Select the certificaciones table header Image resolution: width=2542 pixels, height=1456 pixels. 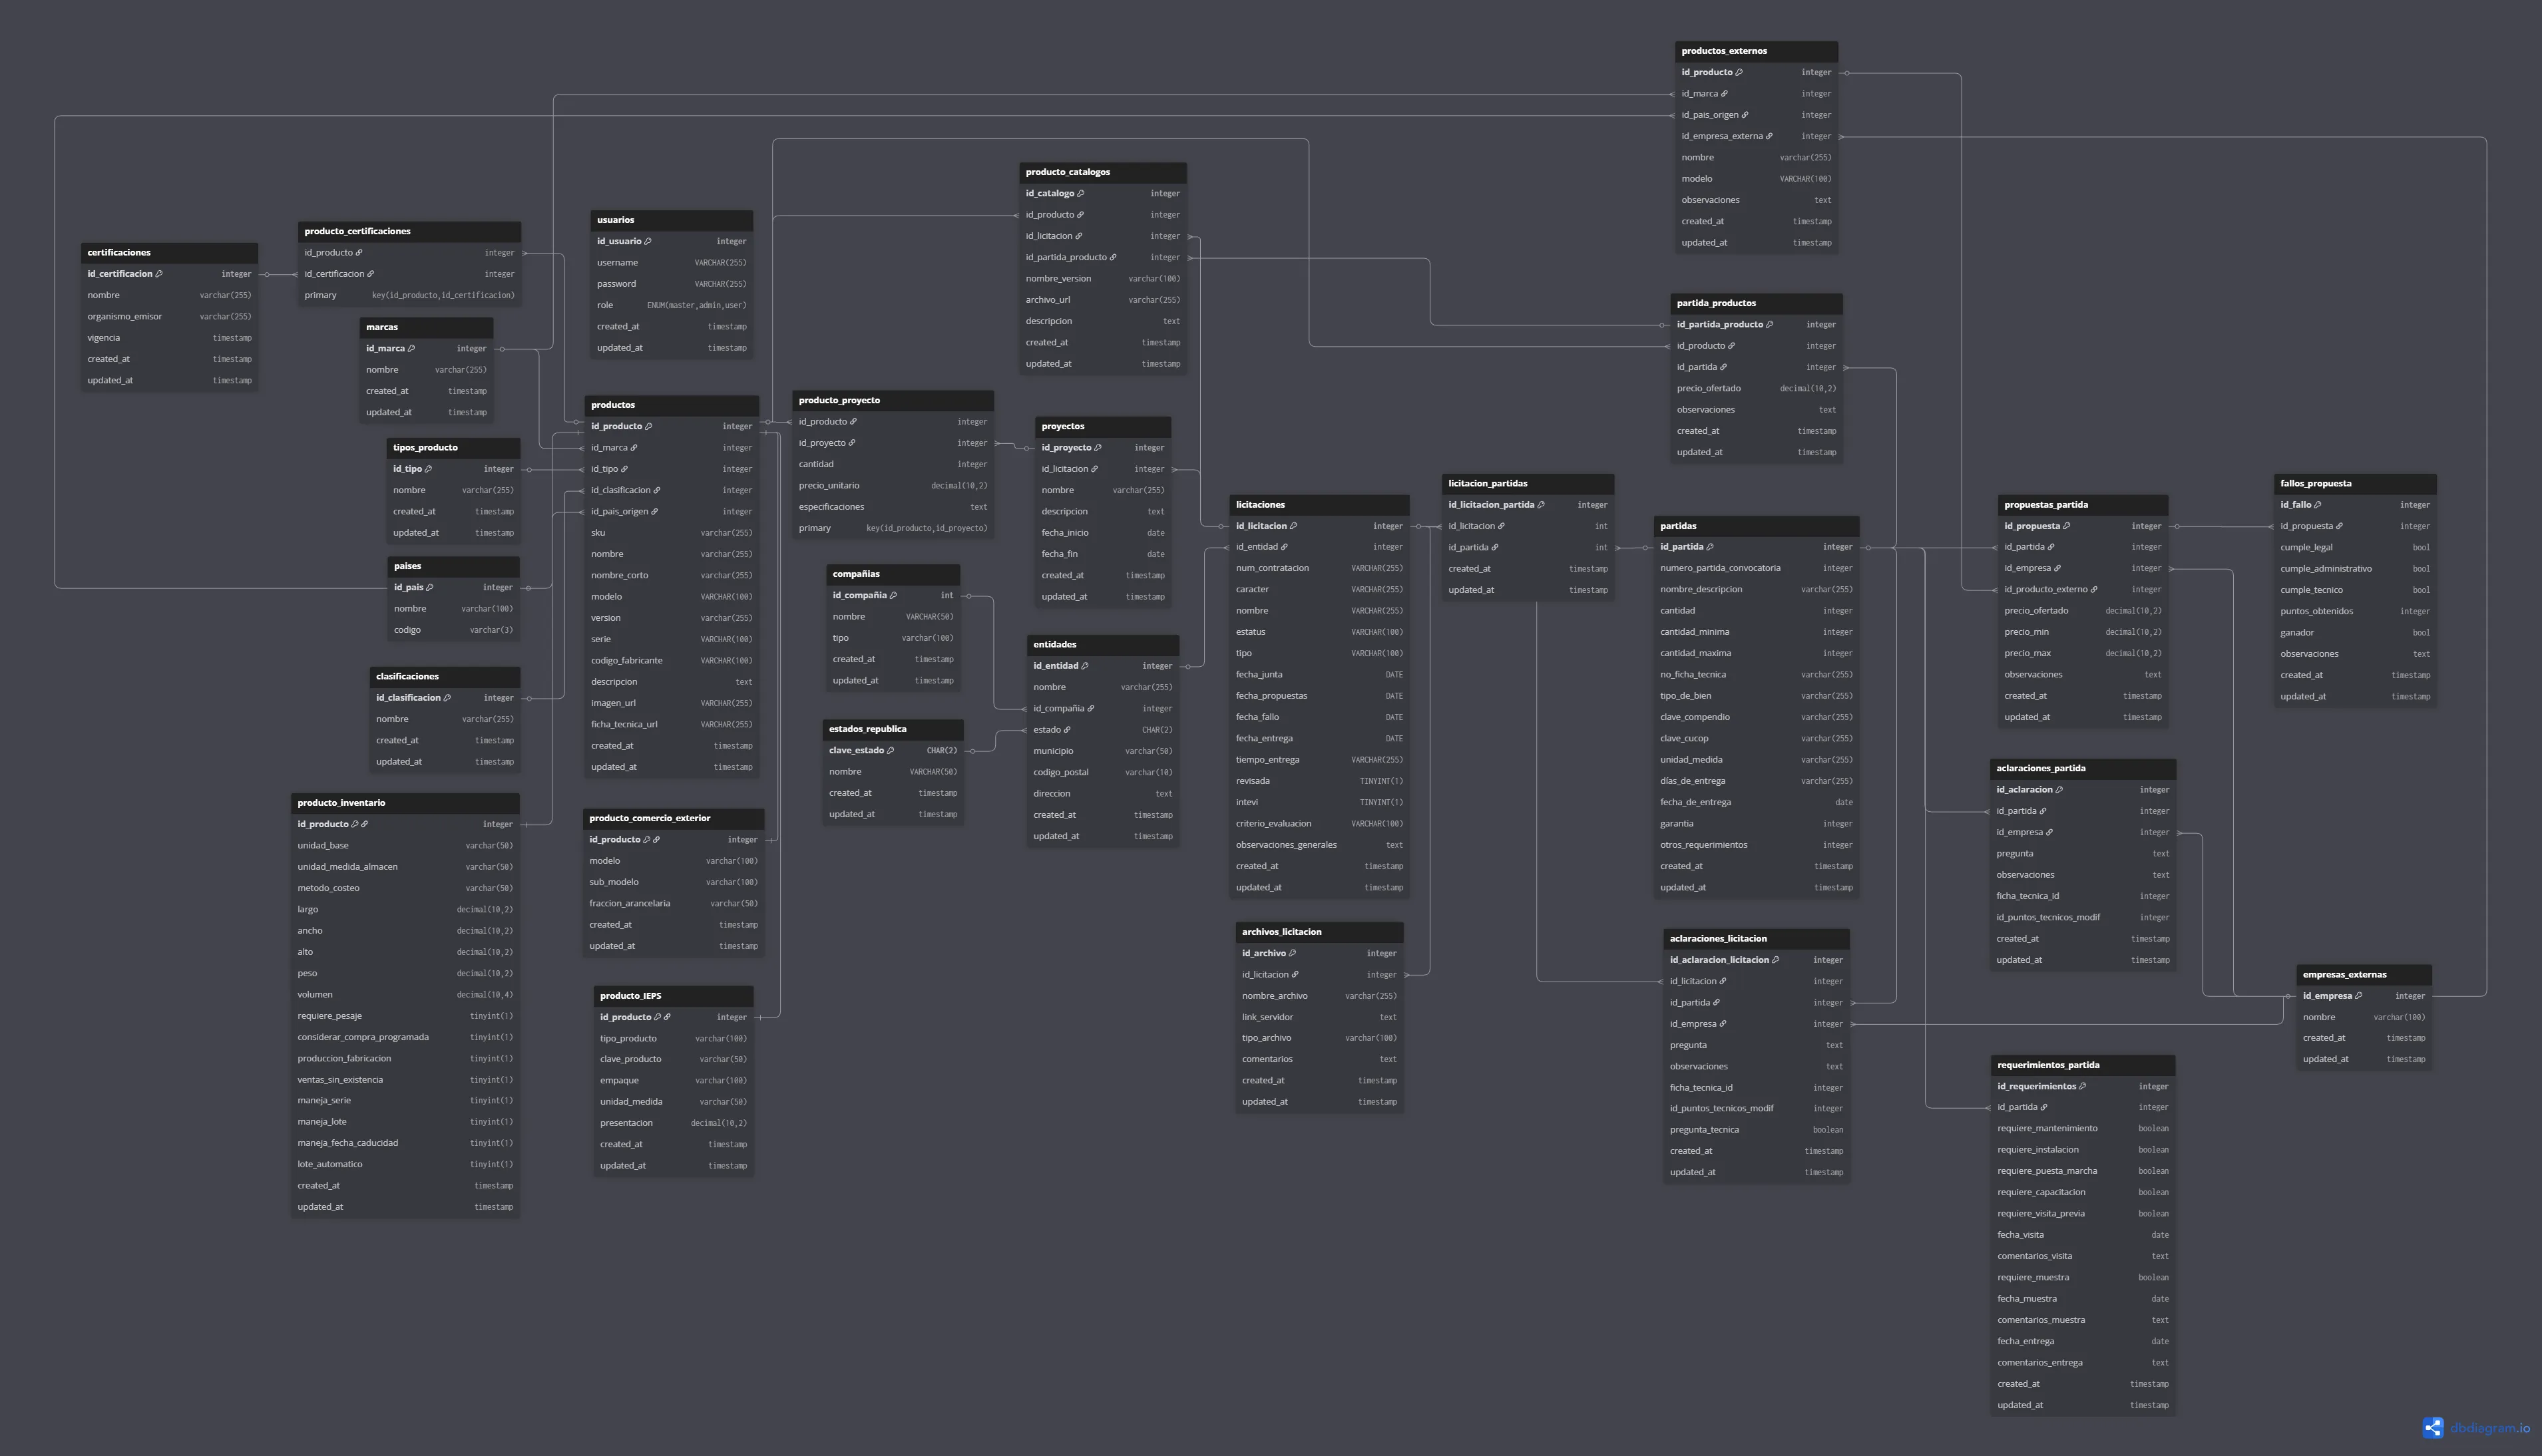[170, 253]
